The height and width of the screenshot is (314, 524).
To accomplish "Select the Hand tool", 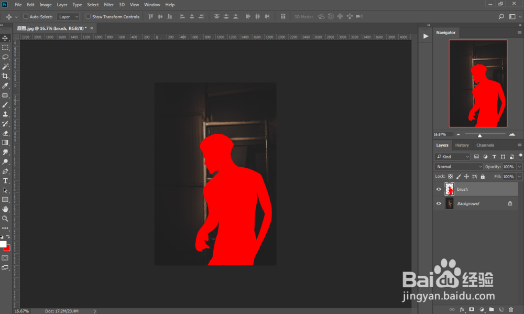I will (x=5, y=209).
